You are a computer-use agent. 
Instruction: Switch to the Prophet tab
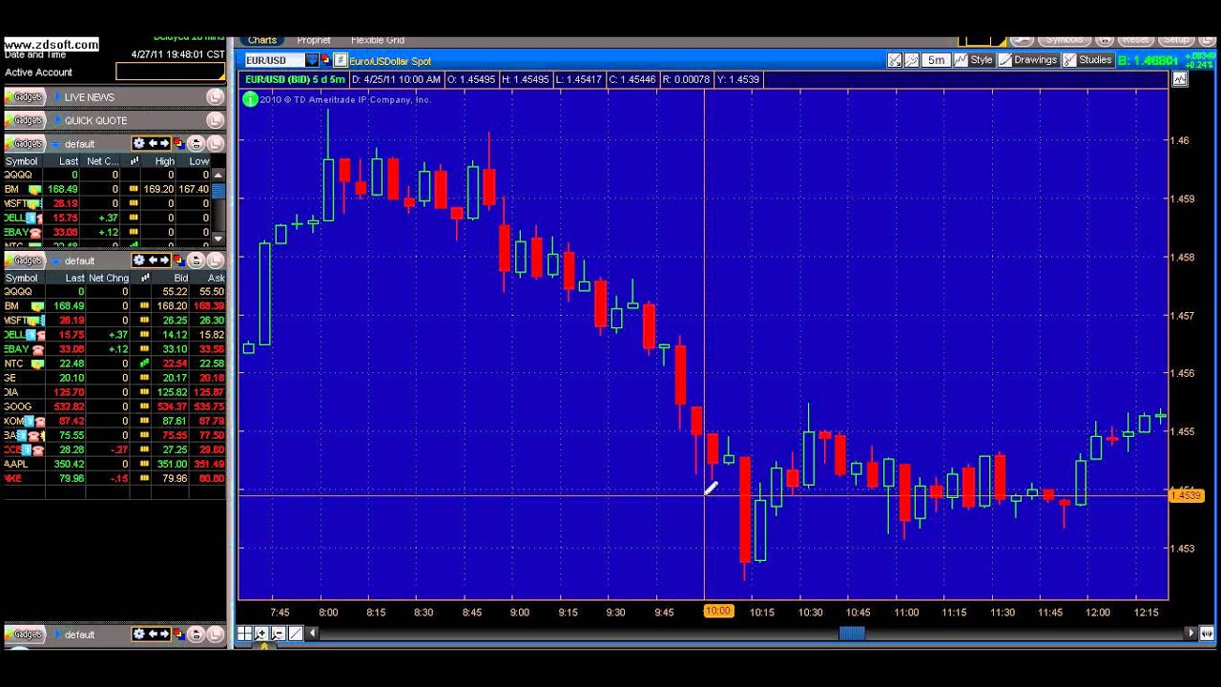pyautogui.click(x=314, y=40)
